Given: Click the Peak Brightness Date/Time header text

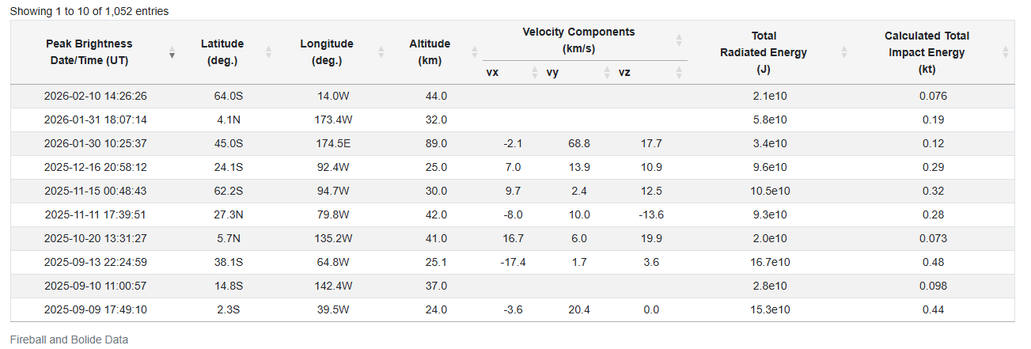Looking at the screenshot, I should [x=89, y=52].
